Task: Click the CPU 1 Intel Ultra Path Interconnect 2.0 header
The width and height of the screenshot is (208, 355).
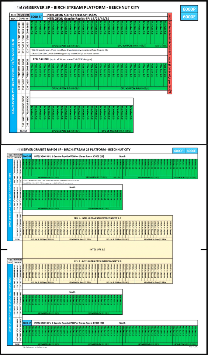Action: click(x=97, y=218)
